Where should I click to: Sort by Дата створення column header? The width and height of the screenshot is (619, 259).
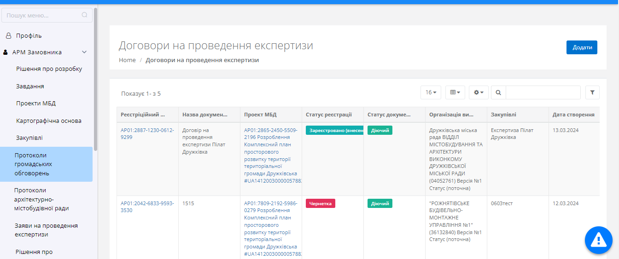tap(573, 115)
